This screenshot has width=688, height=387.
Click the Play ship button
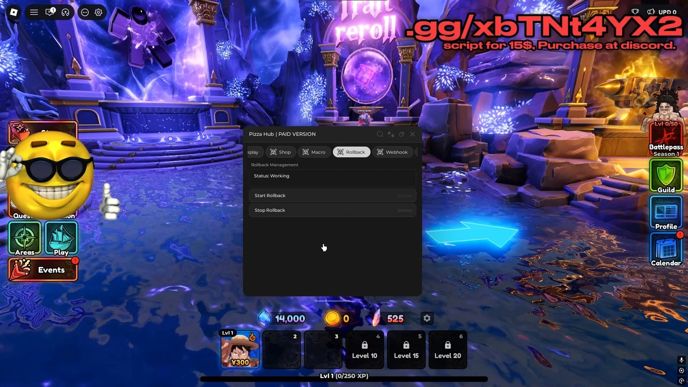tap(61, 239)
